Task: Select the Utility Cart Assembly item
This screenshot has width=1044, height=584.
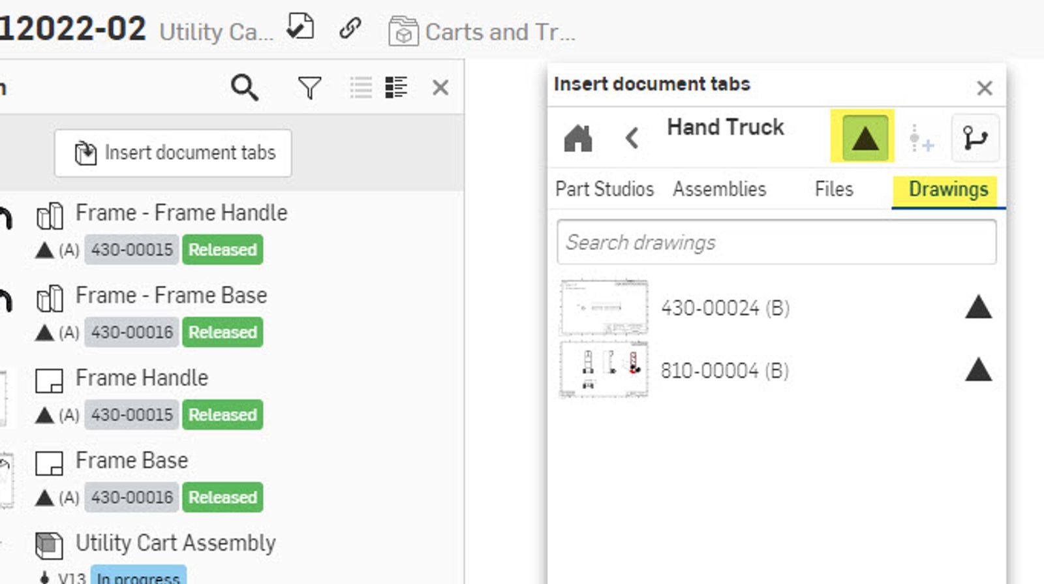Action: point(176,543)
